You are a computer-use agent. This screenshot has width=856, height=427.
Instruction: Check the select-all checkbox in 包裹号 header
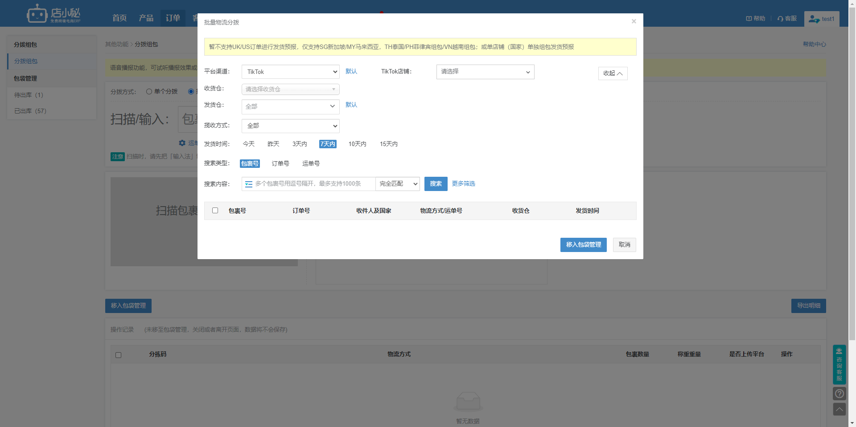pos(215,211)
